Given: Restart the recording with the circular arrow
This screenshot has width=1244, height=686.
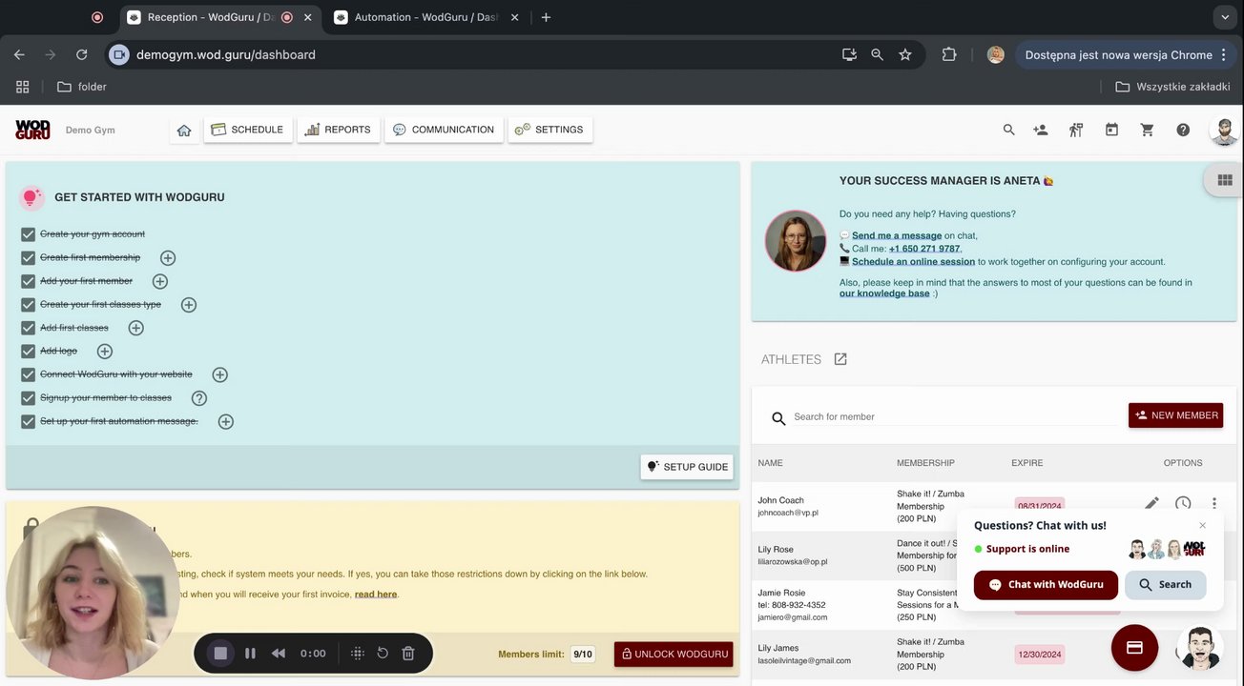Looking at the screenshot, I should (x=383, y=654).
